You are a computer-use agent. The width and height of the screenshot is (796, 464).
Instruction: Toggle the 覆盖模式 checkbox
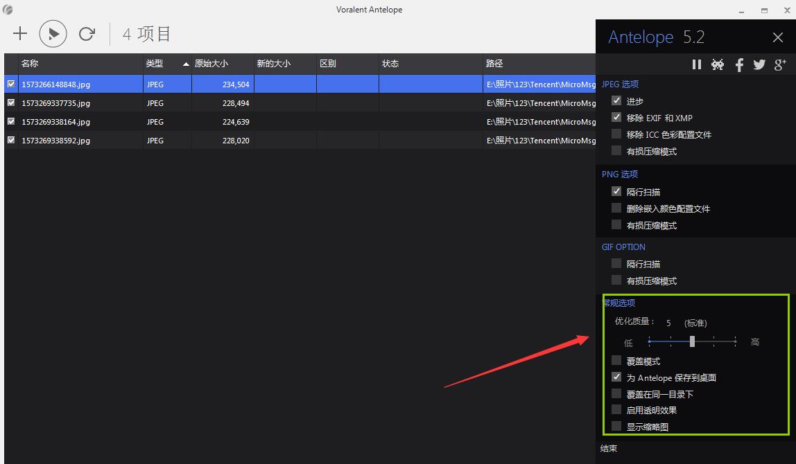(x=616, y=361)
